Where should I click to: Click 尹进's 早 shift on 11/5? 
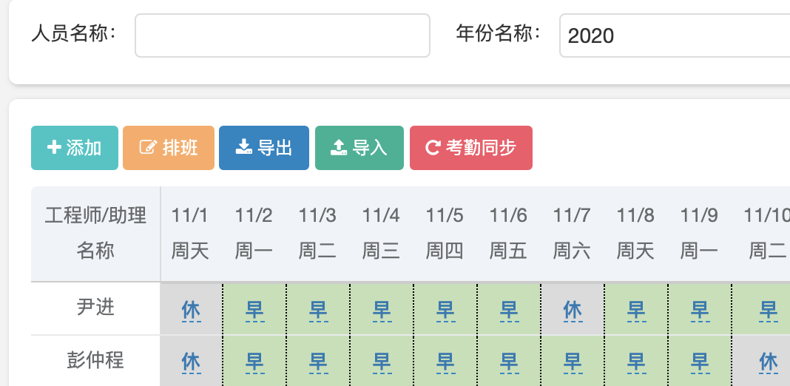(x=445, y=309)
